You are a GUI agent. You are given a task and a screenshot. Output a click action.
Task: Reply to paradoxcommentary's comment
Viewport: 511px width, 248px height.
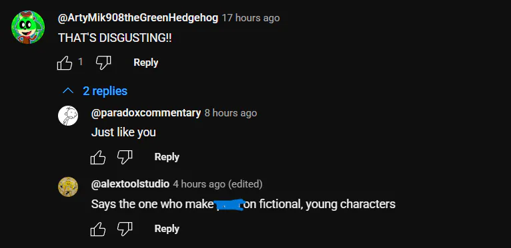167,157
